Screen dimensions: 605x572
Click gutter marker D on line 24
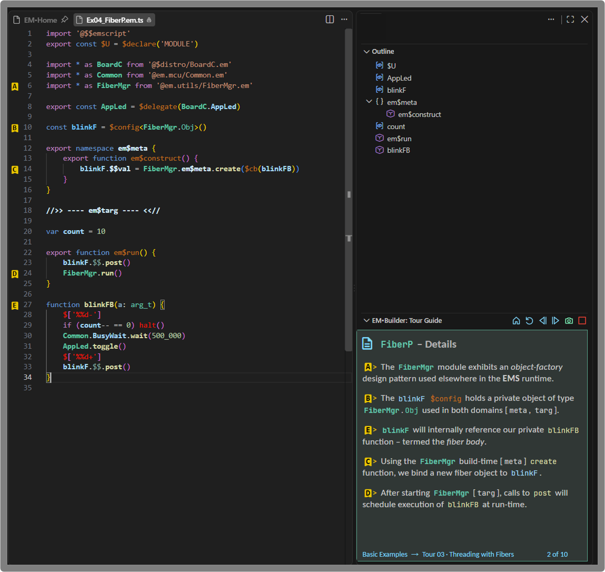pos(15,274)
